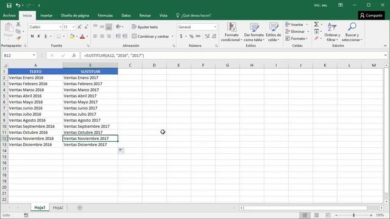Select cell A10 Ventas Septiembre 2016
Screen dimensions: 390x219
click(35, 126)
